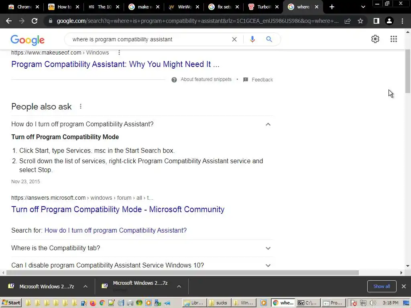The image size is (411, 308).
Task: Switch to the 'How to' tab
Action: pos(64,7)
